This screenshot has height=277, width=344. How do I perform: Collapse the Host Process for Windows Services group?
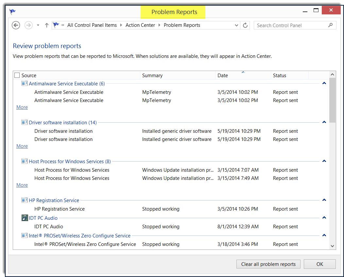[324, 161]
